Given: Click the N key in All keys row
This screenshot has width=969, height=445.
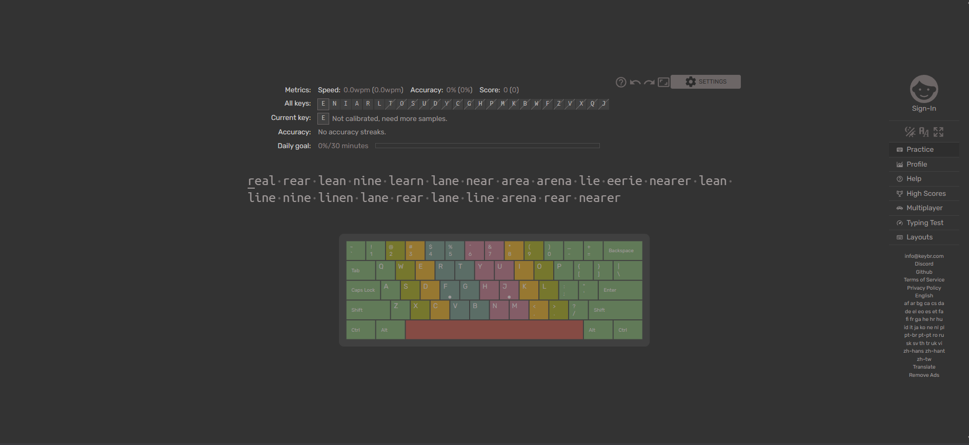Looking at the screenshot, I should [x=334, y=104].
